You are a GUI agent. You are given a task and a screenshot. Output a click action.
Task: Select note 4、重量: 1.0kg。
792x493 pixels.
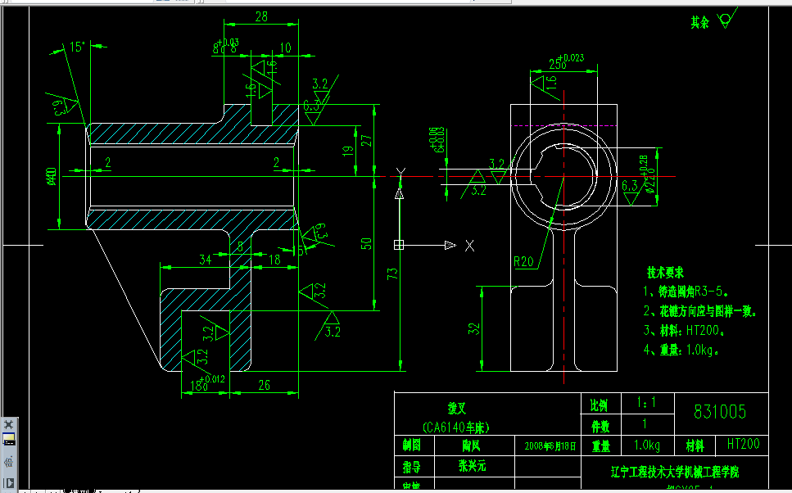click(681, 350)
